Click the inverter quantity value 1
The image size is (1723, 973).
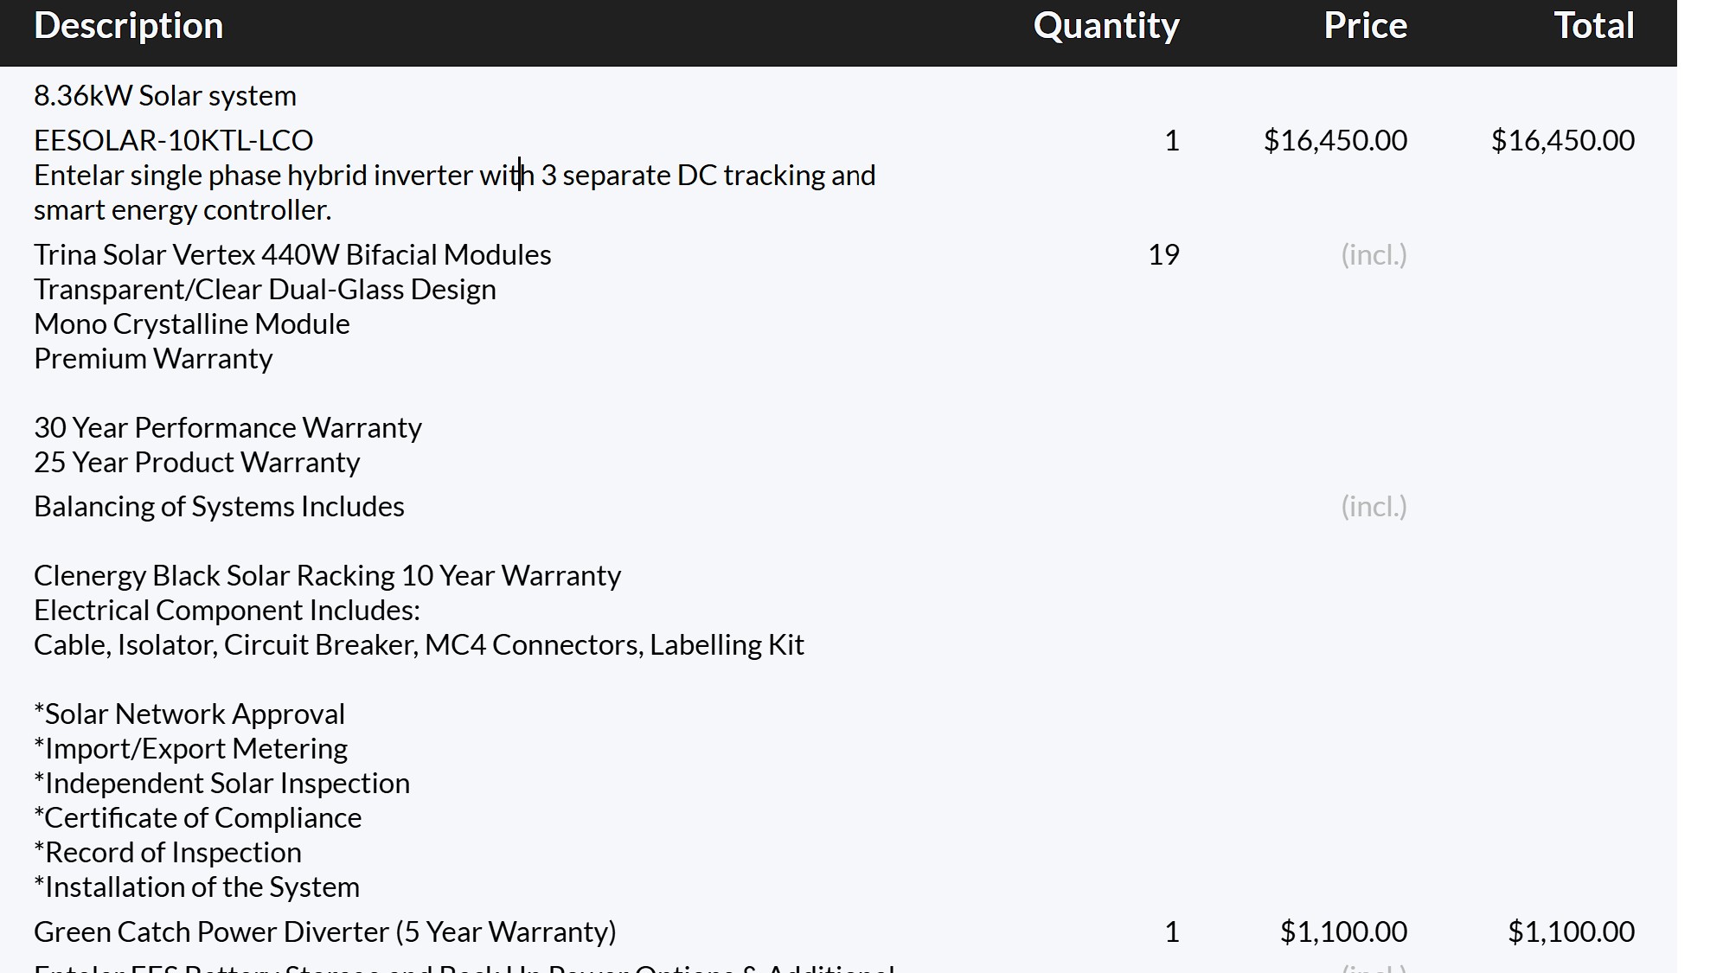coord(1171,140)
